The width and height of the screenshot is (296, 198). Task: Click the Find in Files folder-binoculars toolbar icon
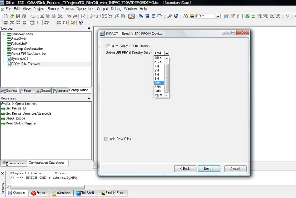[192, 16]
